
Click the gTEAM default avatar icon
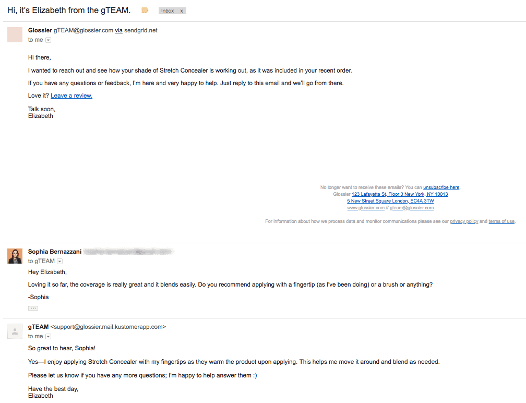pos(15,331)
